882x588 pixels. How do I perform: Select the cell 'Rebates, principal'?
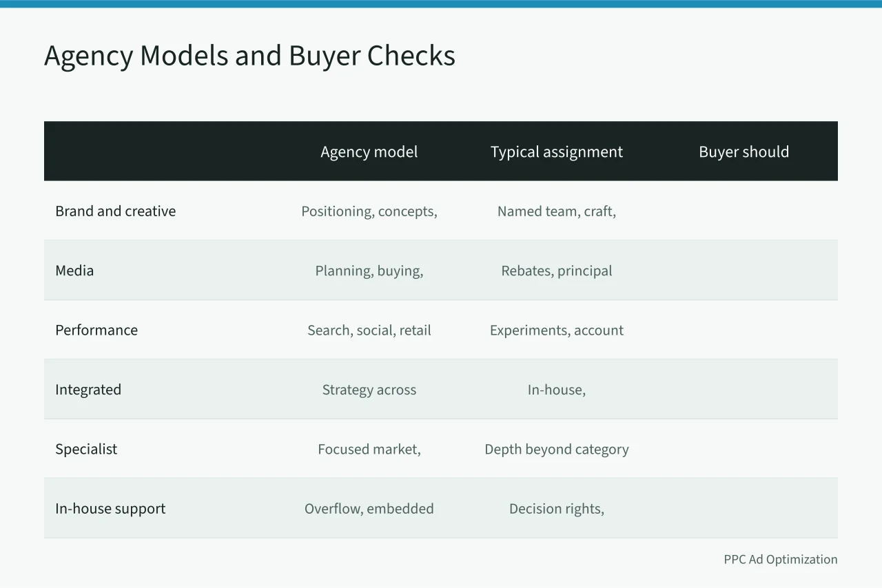click(557, 271)
